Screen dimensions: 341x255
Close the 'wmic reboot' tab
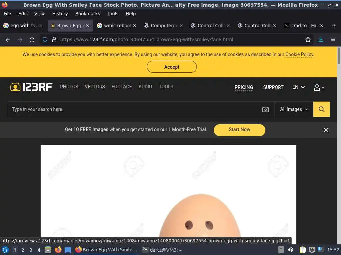tap(135, 26)
